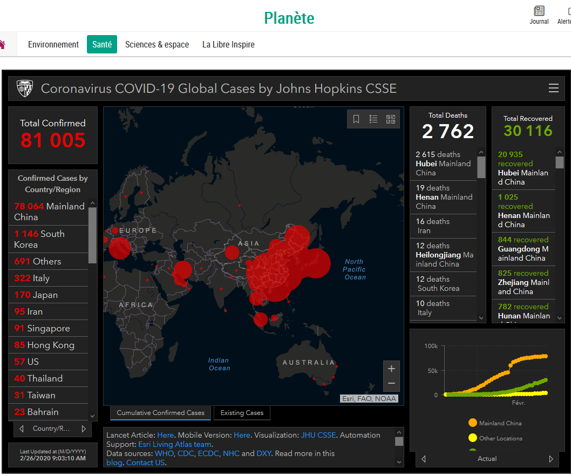Select the Santé section

102,44
